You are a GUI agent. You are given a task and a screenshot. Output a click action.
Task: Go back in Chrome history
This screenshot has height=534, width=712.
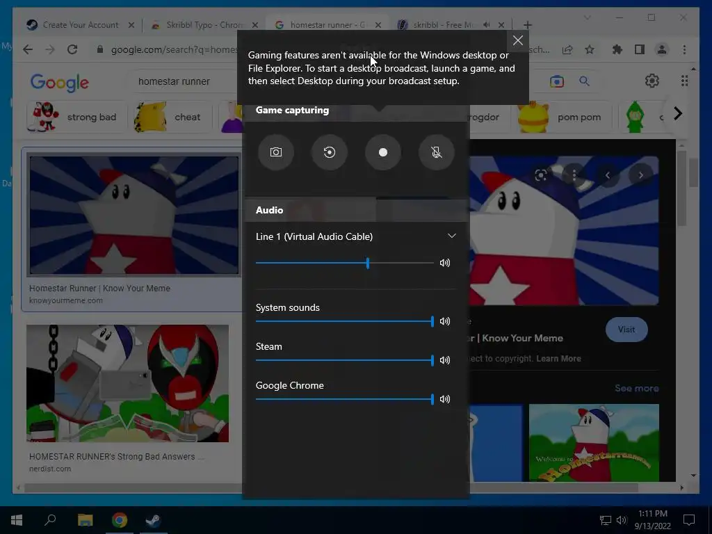[x=28, y=49]
